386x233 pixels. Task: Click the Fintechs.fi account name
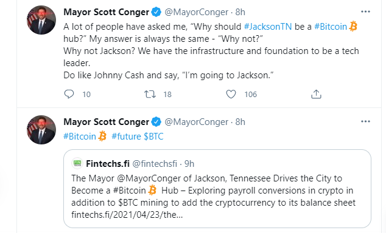108,164
